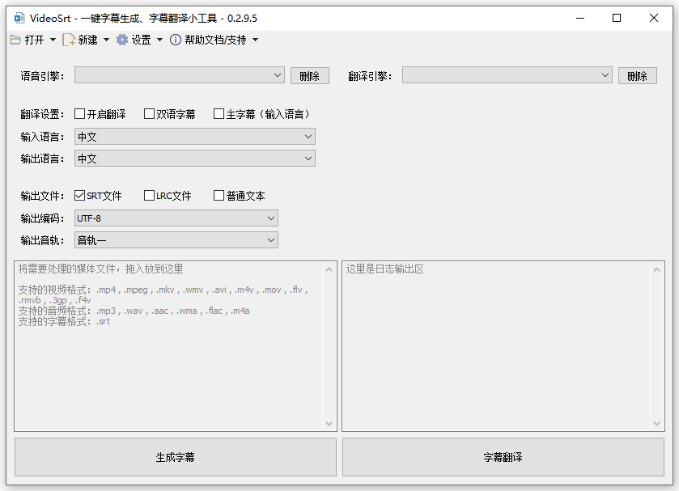Open the 翻译引擎 combo box

(x=507, y=75)
